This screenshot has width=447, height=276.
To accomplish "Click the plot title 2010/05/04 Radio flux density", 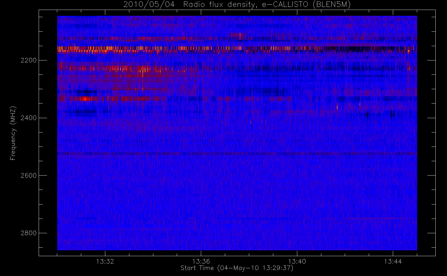I will pyautogui.click(x=237, y=5).
